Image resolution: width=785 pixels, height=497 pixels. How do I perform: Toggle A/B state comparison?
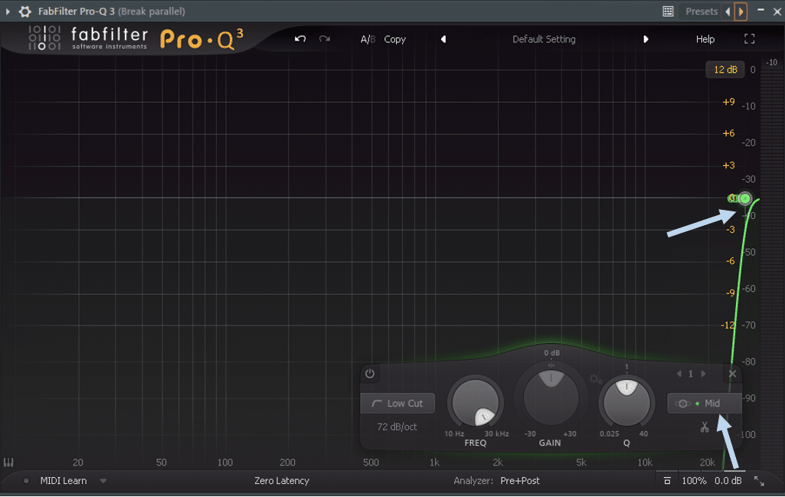pyautogui.click(x=368, y=39)
